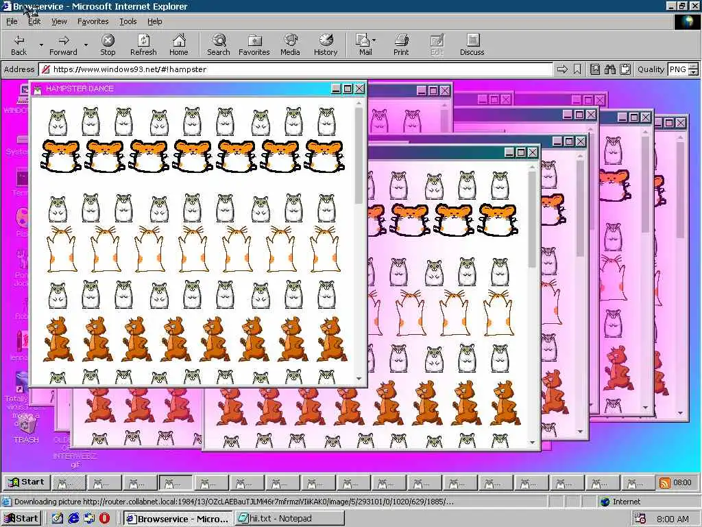Click the framed bookmark icon
Image resolution: width=702 pixels, height=527 pixels.
(595, 69)
